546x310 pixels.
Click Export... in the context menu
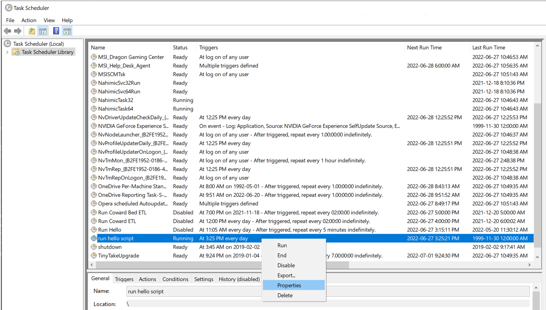click(286, 275)
